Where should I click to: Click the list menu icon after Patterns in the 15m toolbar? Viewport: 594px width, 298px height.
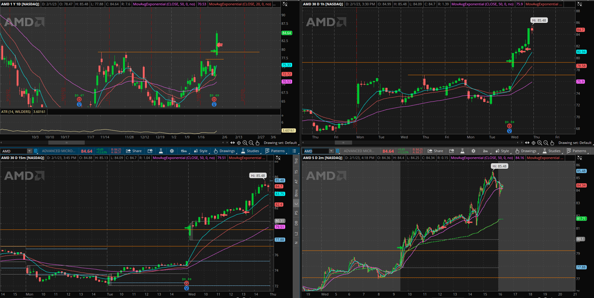(x=294, y=151)
